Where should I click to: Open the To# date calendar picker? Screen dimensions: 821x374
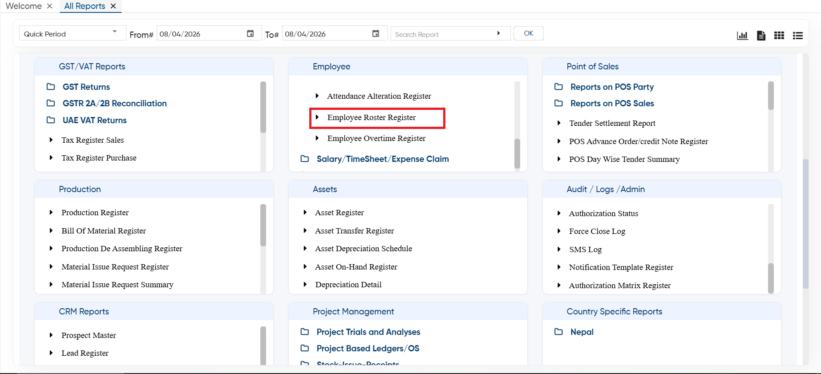(376, 33)
